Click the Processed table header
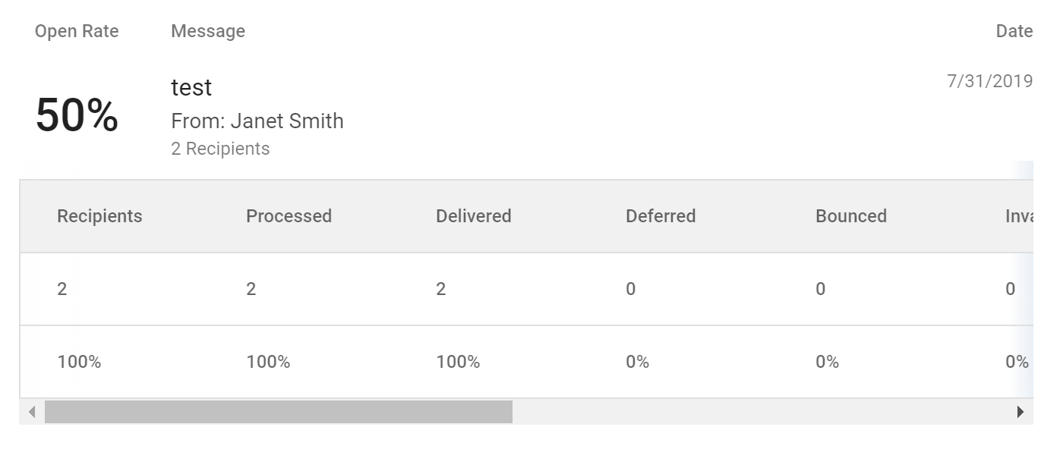Screen dimensions: 1060x449 289,216
